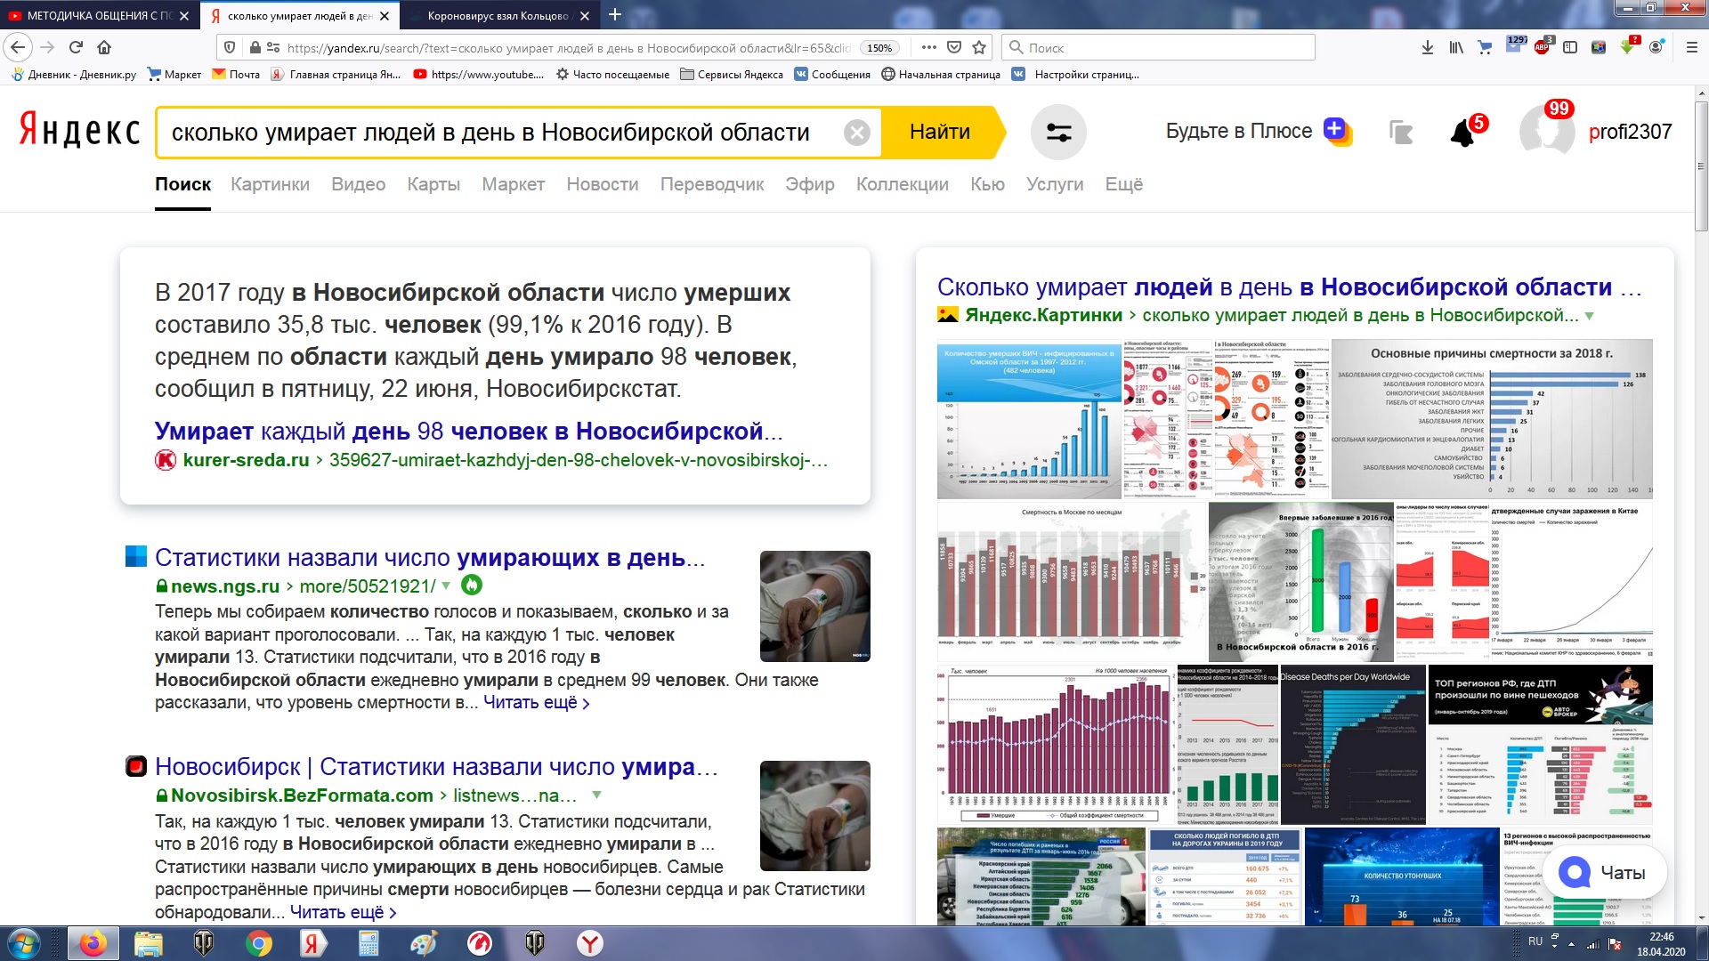This screenshot has height=961, width=1709.
Task: Open the Adblock Plus extension
Action: (x=1543, y=47)
